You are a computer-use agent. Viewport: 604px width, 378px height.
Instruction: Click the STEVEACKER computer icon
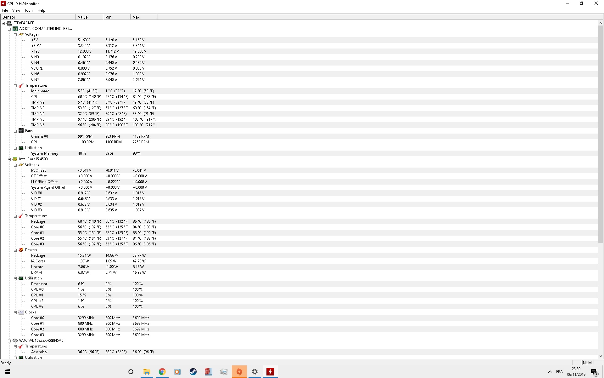9,23
